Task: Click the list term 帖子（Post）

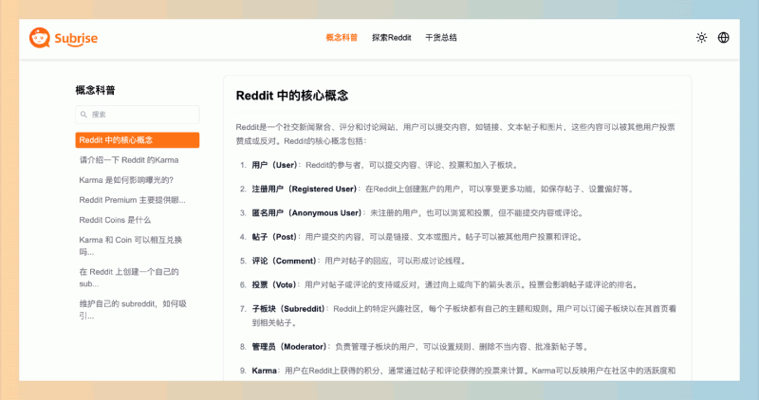Action: tap(274, 237)
